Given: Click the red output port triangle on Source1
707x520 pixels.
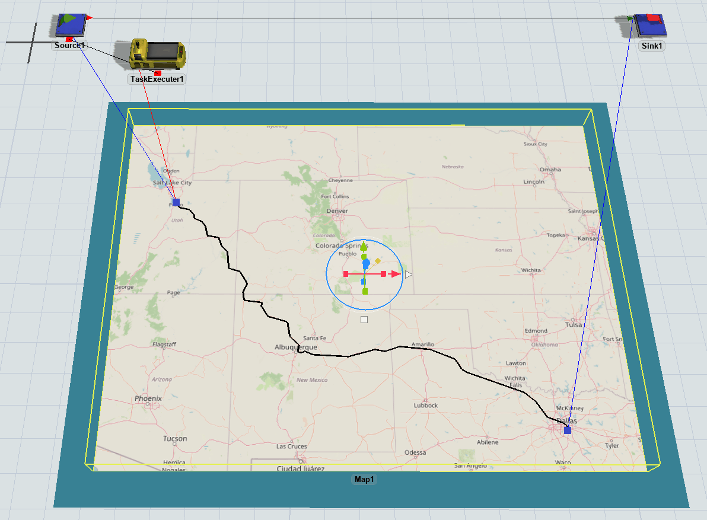Looking at the screenshot, I should [88, 18].
